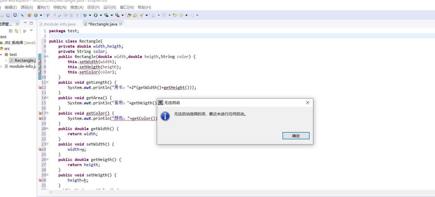Click 'return width;' on line 21
Screen dimensions: 435x197
(83, 134)
